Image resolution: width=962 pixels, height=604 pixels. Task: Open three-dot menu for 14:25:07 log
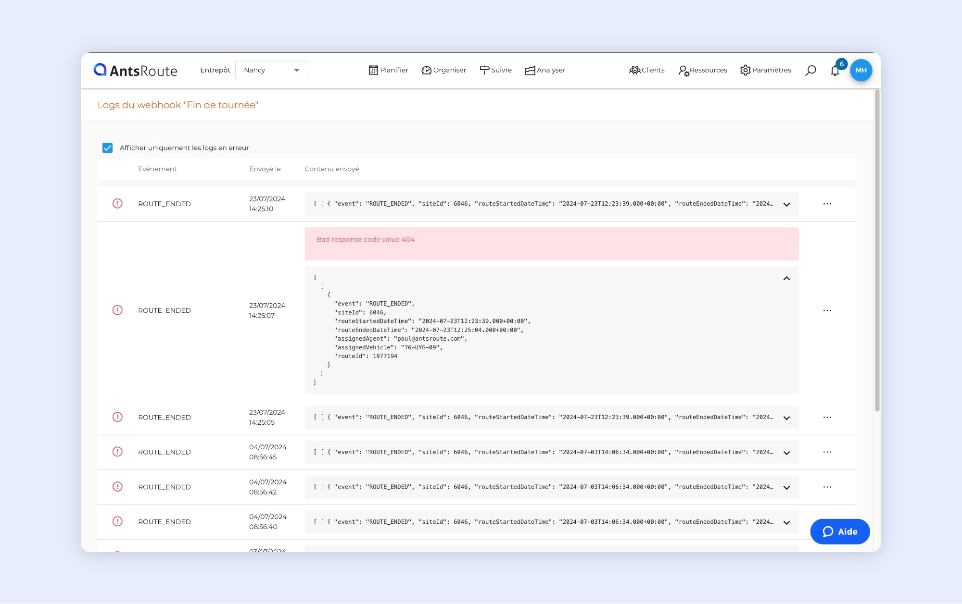[827, 310]
